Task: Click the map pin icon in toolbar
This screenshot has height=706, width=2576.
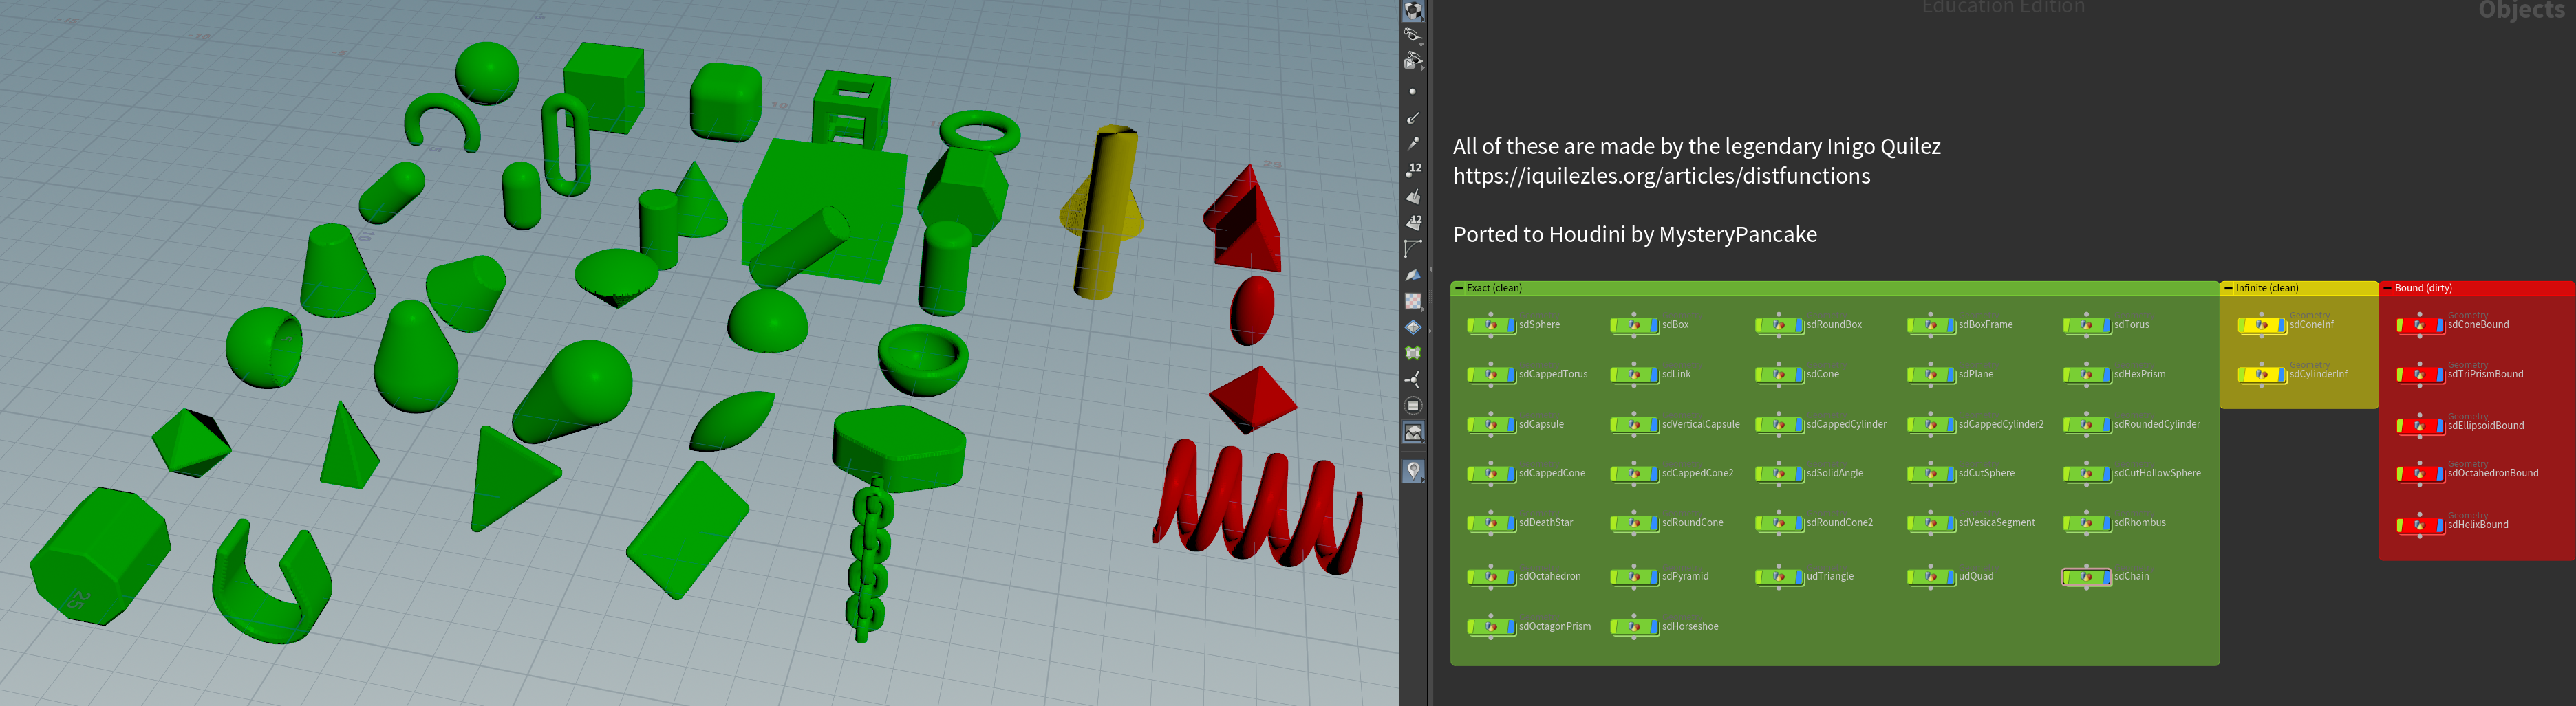Action: point(1413,470)
